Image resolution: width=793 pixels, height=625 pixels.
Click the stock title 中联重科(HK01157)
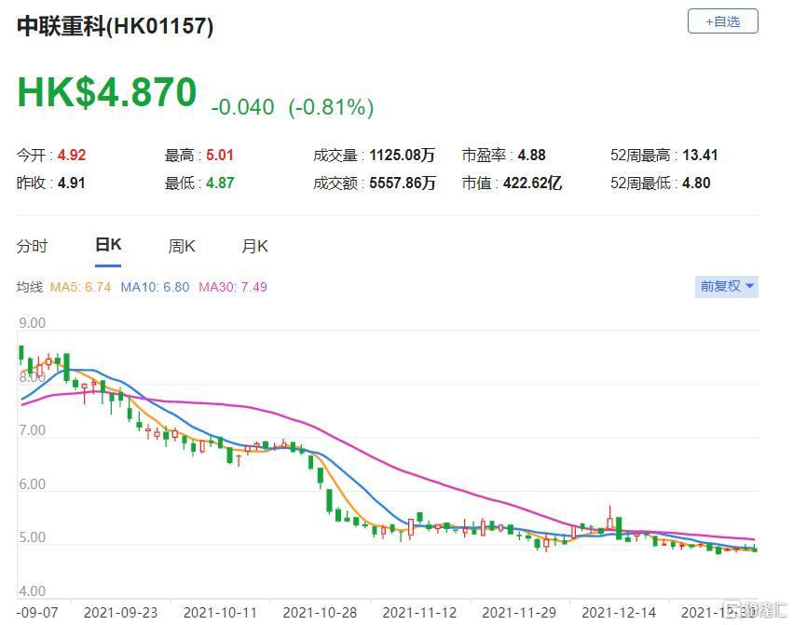click(116, 26)
